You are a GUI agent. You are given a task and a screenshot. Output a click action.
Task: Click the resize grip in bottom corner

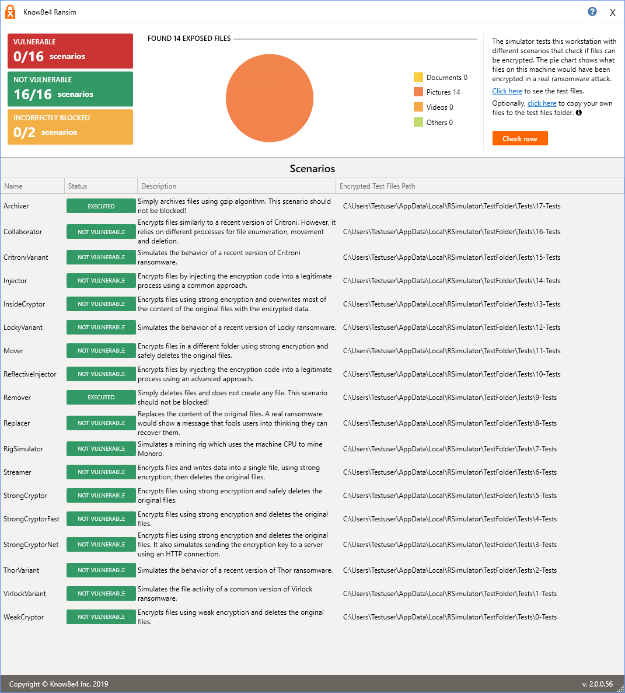(620, 688)
